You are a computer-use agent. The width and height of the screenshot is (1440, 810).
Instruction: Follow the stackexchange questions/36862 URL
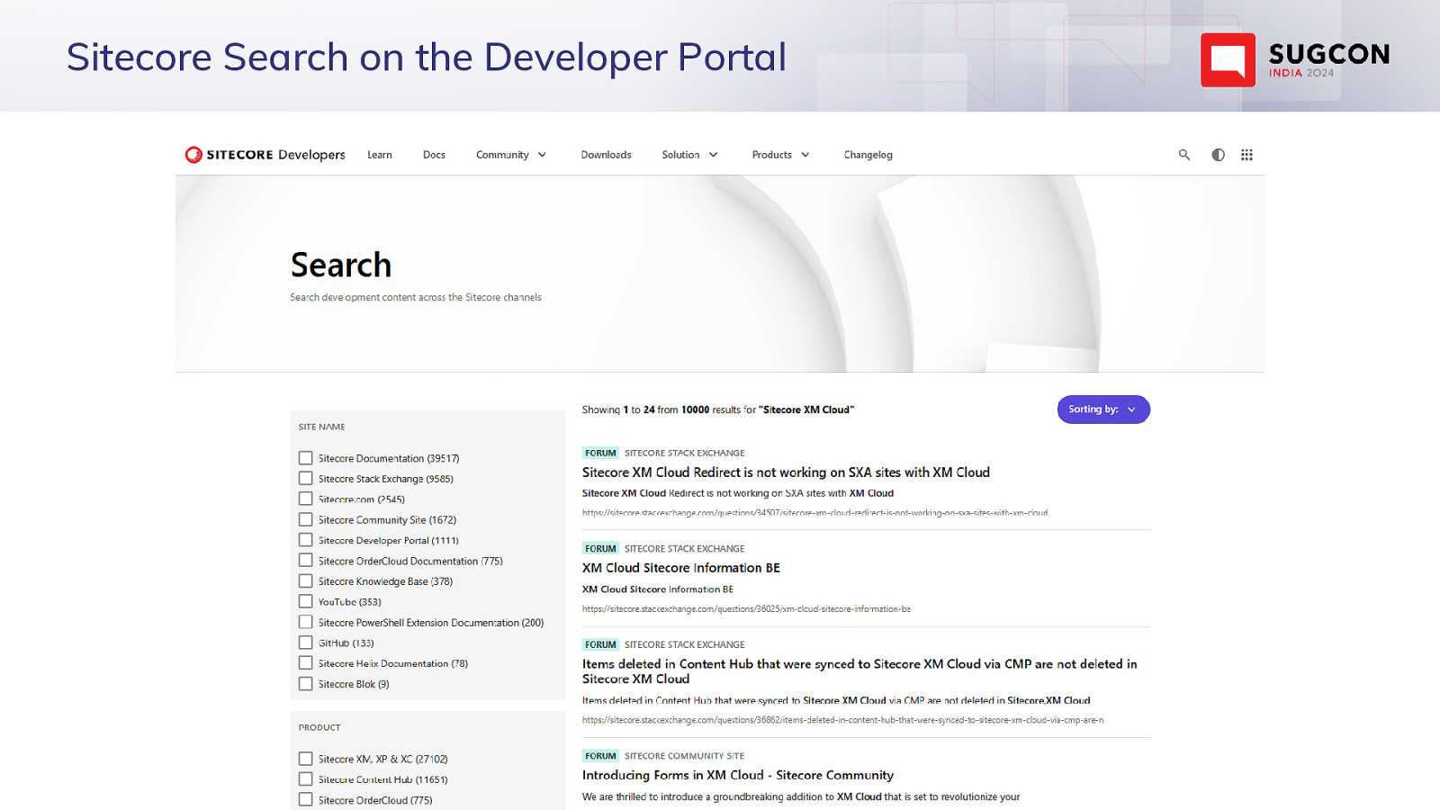pos(842,720)
